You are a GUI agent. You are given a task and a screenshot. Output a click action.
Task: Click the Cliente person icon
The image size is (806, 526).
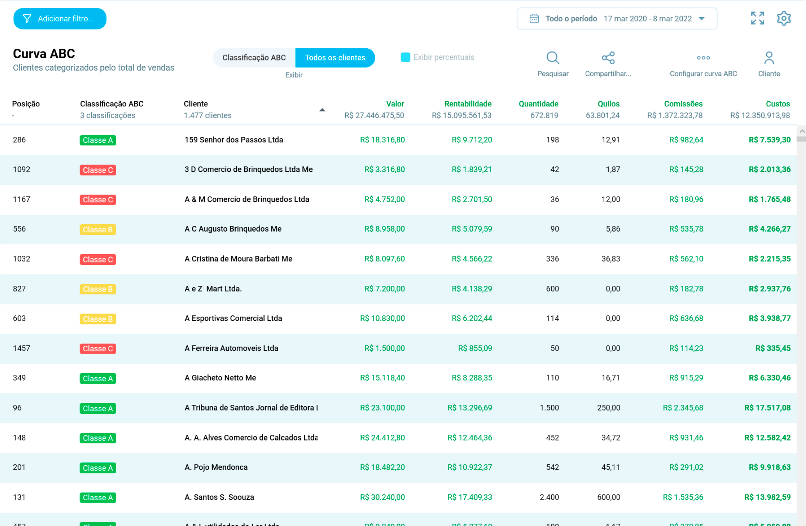tap(769, 58)
